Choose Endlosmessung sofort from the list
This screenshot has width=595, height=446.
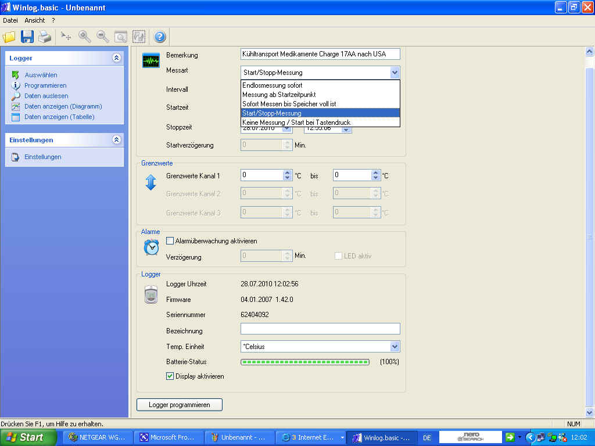(x=320, y=85)
